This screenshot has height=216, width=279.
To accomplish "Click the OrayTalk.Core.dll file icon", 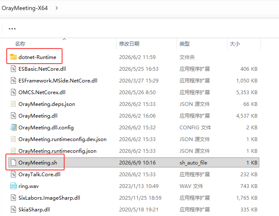I will coord(13,174).
